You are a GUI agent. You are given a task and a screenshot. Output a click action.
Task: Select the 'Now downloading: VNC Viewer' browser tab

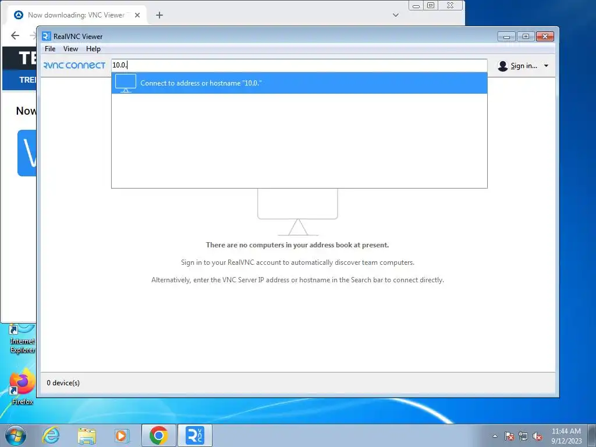pos(76,15)
